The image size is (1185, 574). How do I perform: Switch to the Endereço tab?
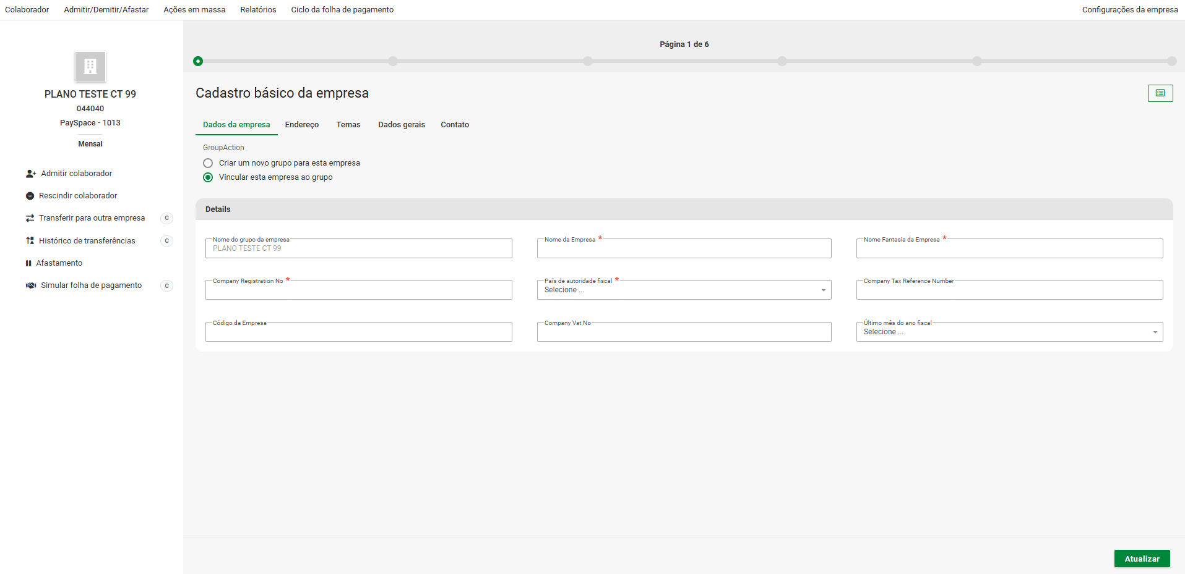(302, 125)
